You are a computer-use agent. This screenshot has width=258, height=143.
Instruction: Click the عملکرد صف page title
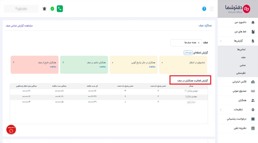click(x=205, y=25)
